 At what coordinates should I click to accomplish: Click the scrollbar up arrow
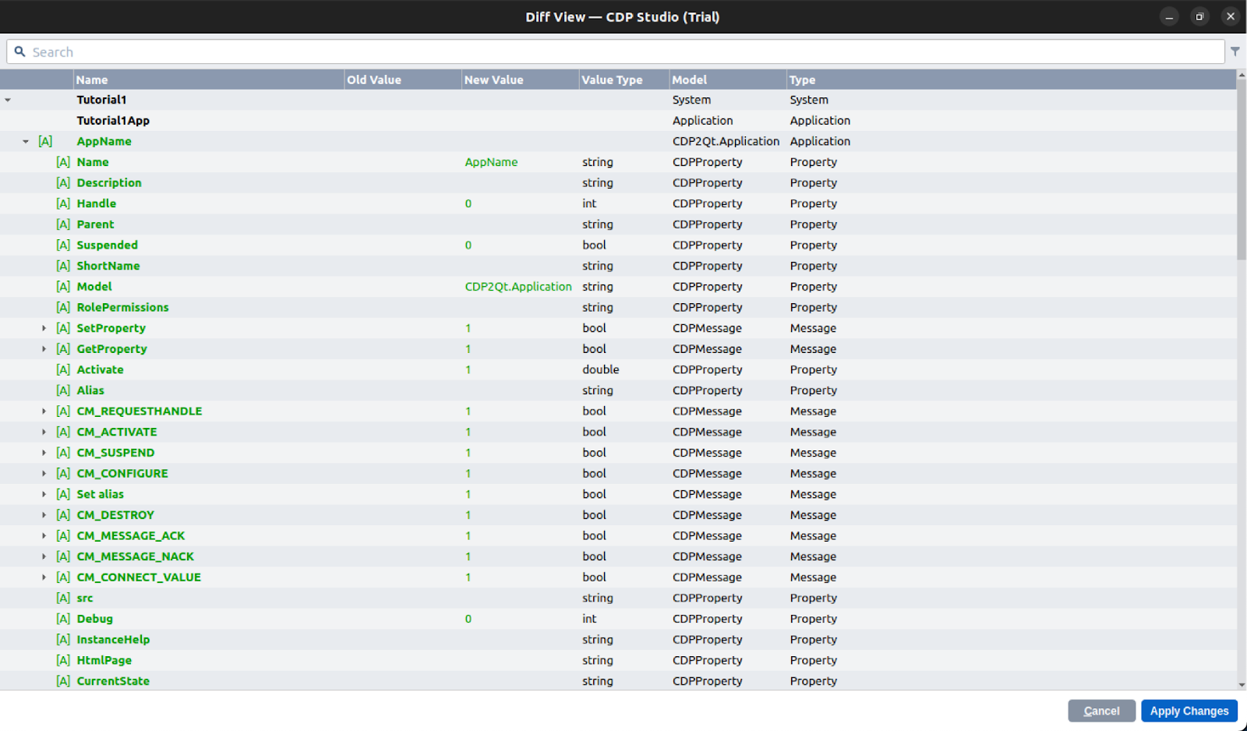pos(1242,75)
